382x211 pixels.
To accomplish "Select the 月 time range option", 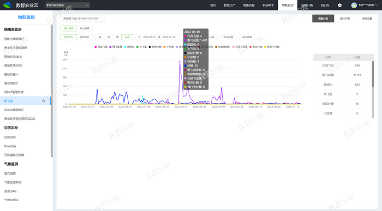I will click(x=109, y=37).
